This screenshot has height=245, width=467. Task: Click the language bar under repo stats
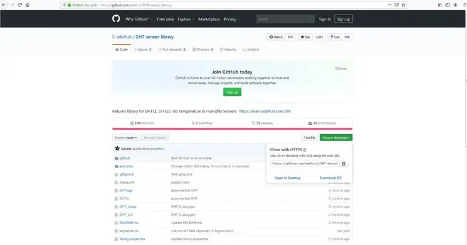point(232,129)
